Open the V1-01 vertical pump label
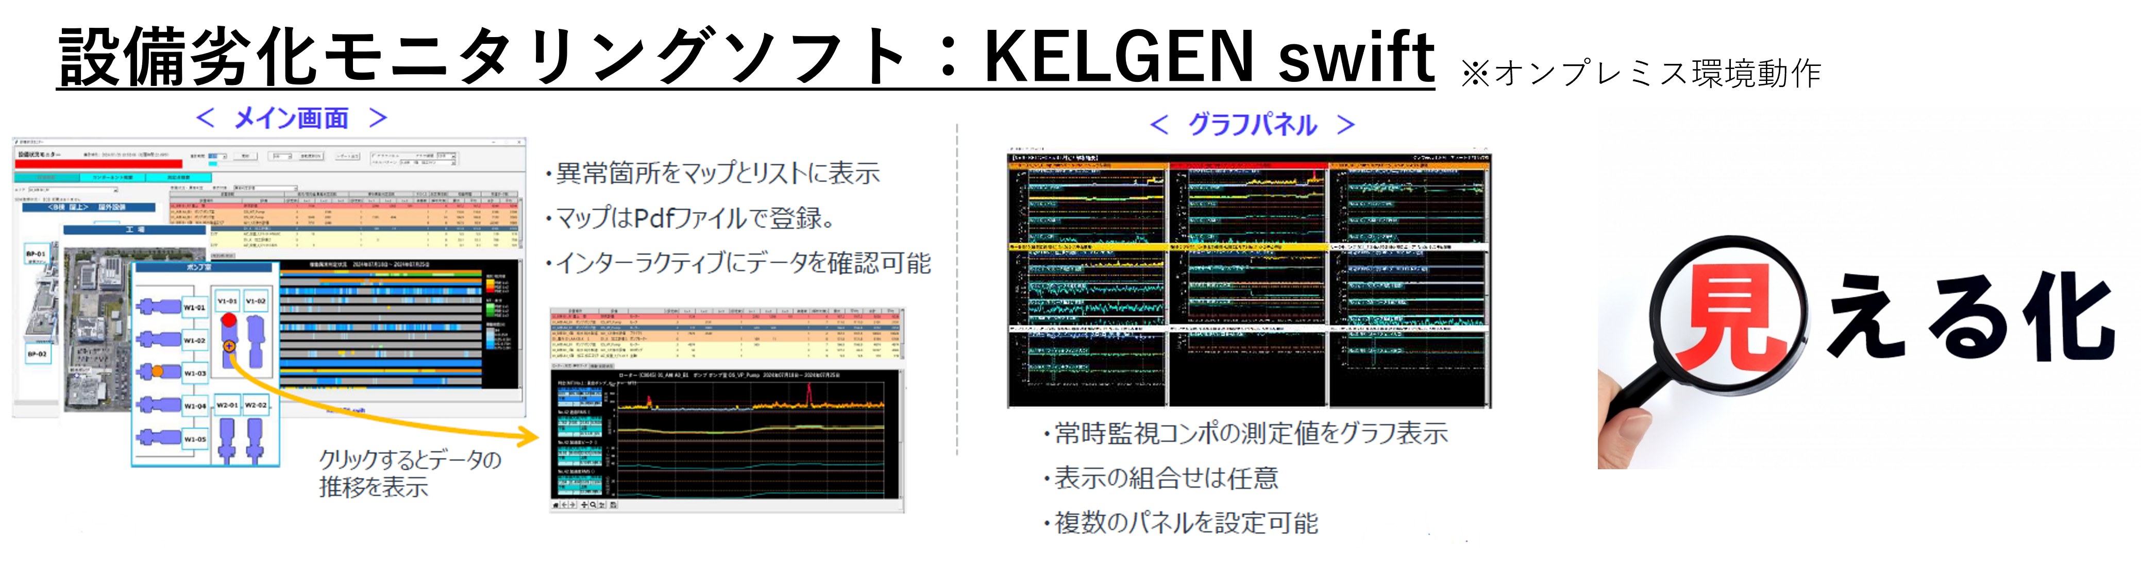Image resolution: width=2141 pixels, height=563 pixels. coord(228,301)
